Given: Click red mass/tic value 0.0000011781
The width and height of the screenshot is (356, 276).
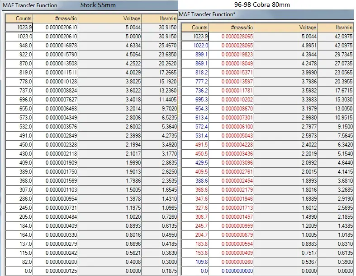Looking at the screenshot, I should (231, 91).
